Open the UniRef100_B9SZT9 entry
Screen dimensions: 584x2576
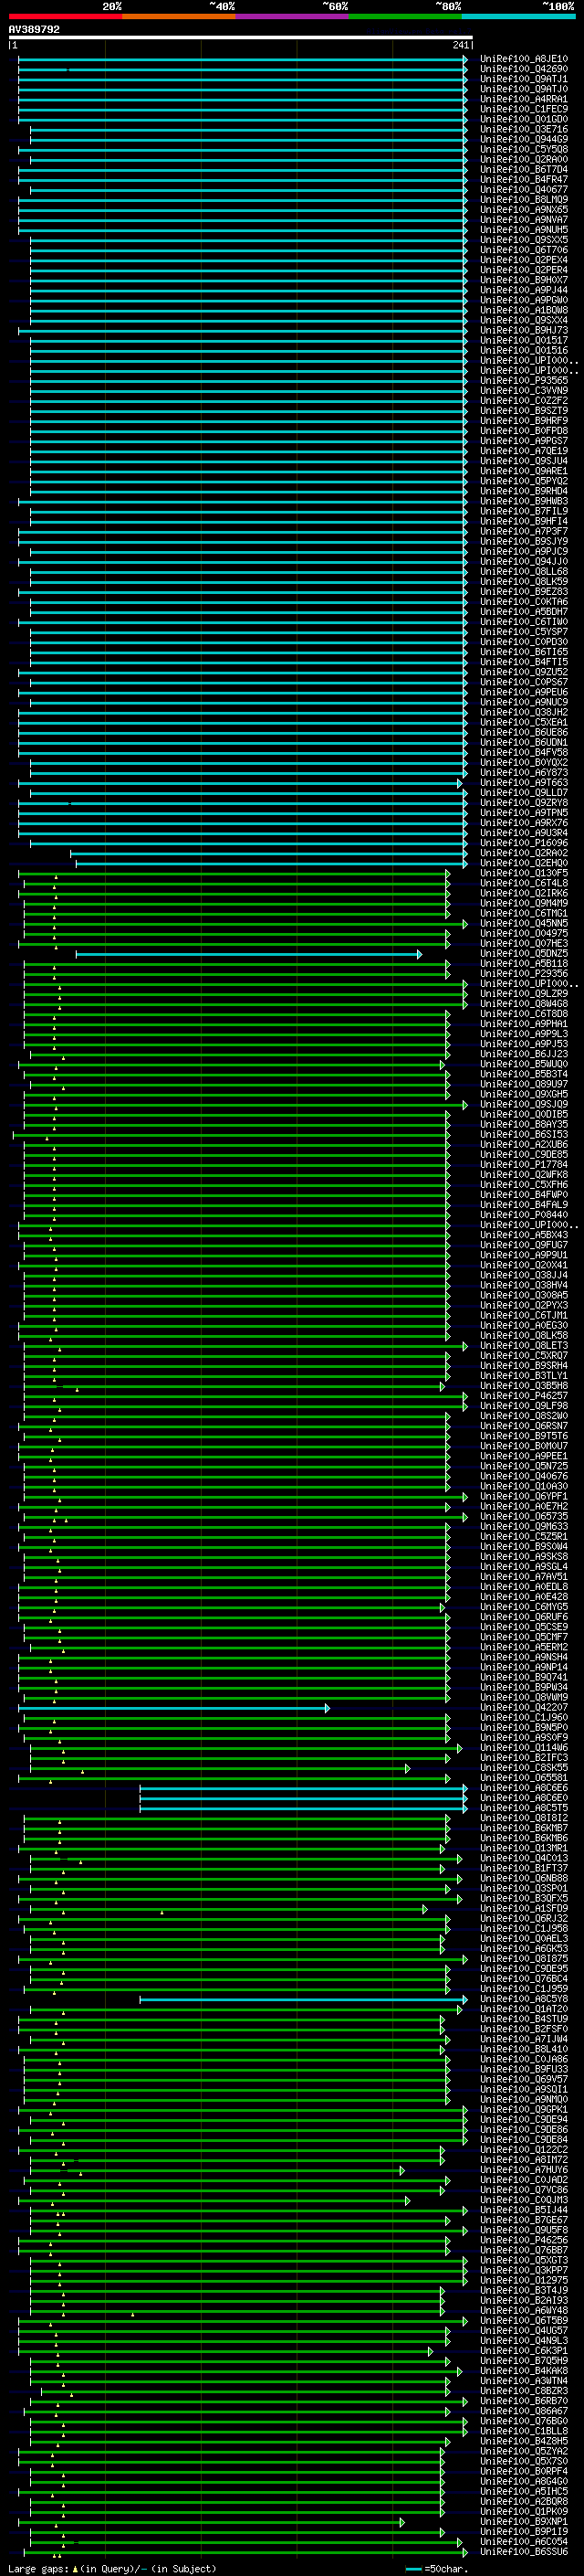(x=524, y=410)
